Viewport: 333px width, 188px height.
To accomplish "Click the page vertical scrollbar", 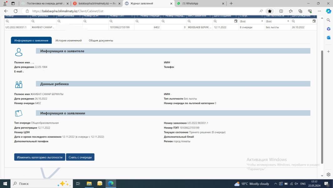I will [x=322, y=107].
